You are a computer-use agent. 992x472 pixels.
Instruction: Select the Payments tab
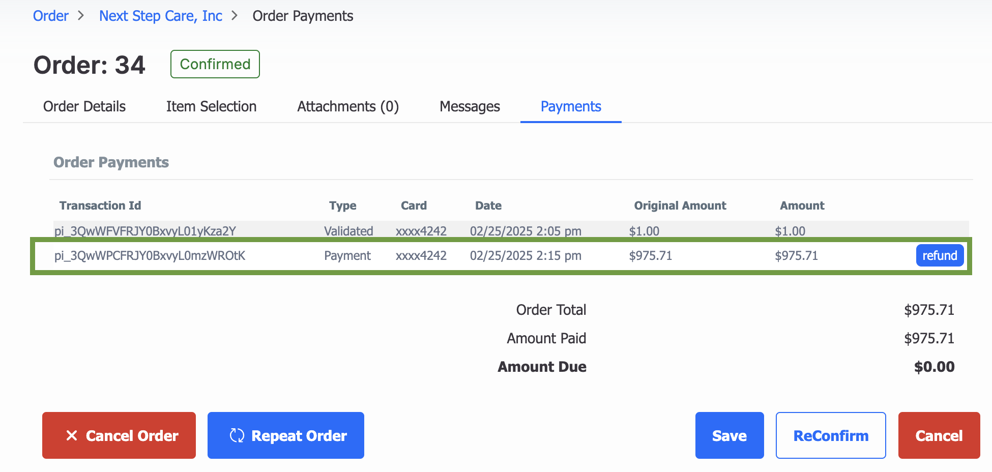[x=571, y=106]
